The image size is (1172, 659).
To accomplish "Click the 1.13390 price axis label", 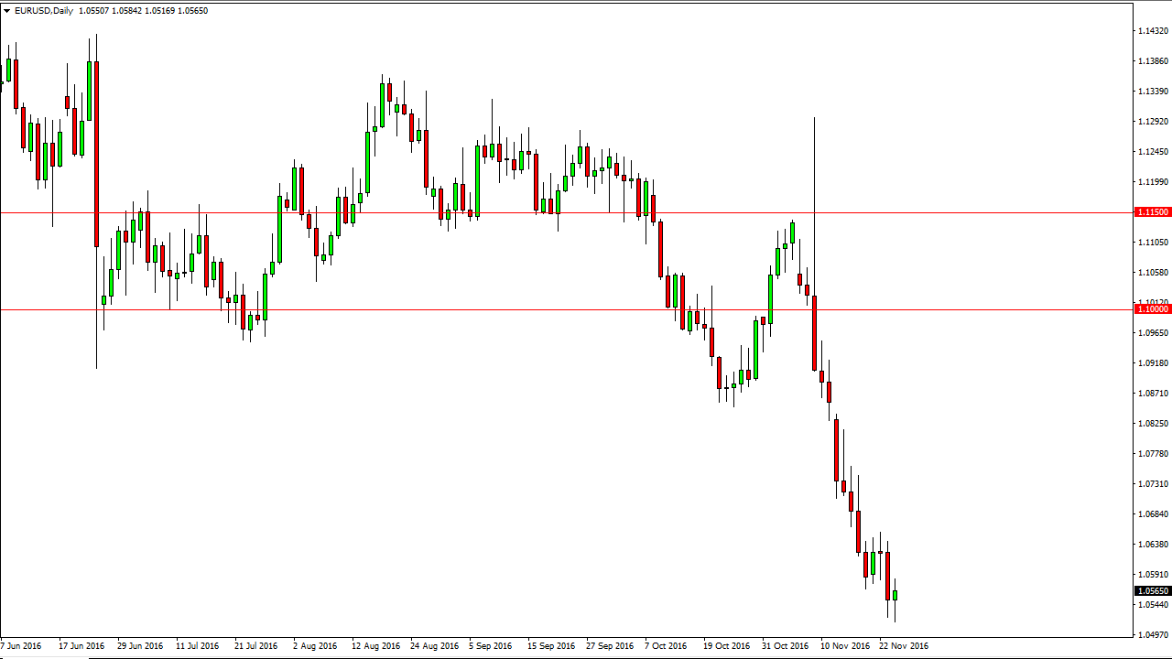I will pyautogui.click(x=1153, y=92).
